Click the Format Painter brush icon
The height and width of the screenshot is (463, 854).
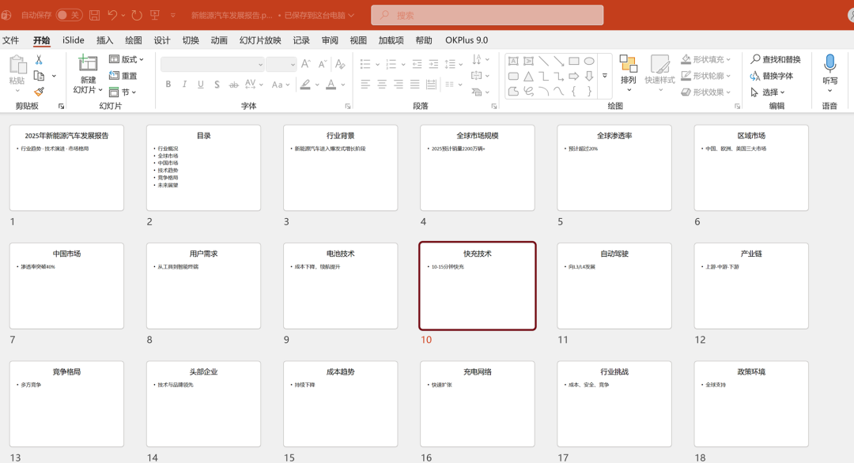click(40, 92)
